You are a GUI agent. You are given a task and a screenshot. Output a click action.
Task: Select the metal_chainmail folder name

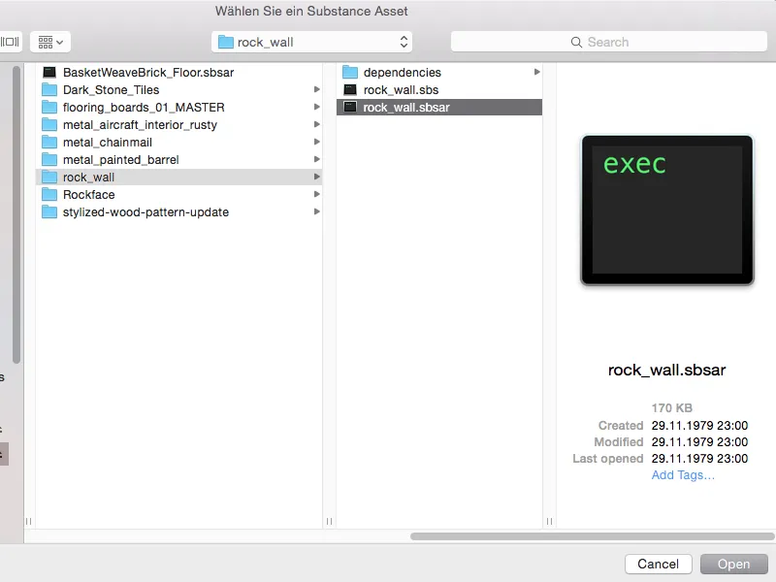tap(108, 143)
